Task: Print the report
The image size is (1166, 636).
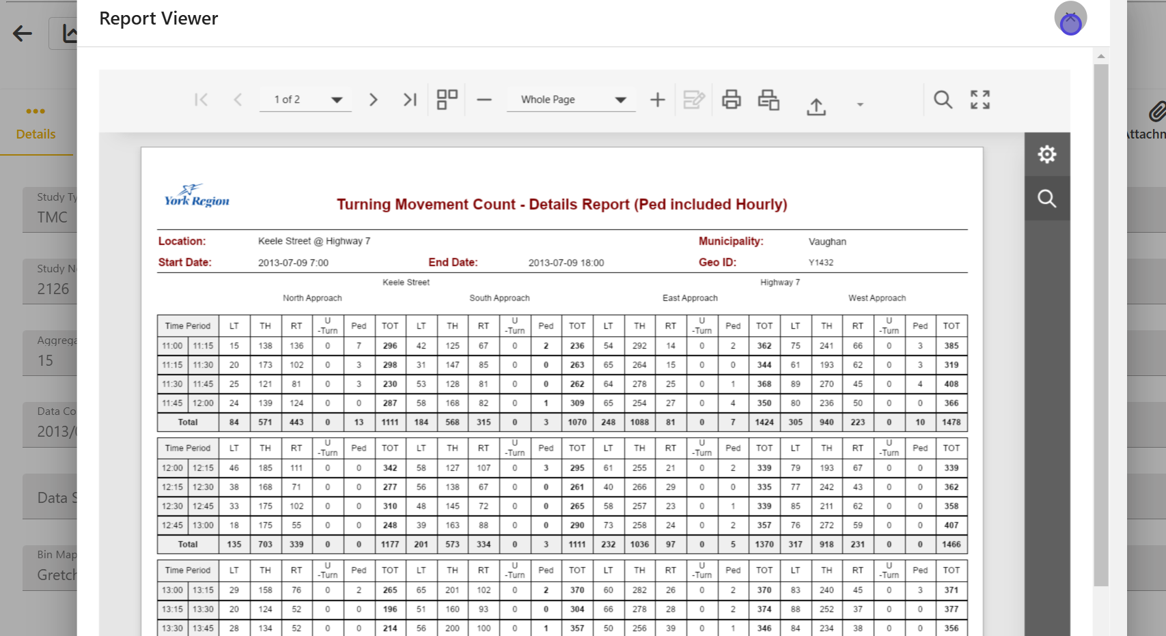Action: point(731,100)
